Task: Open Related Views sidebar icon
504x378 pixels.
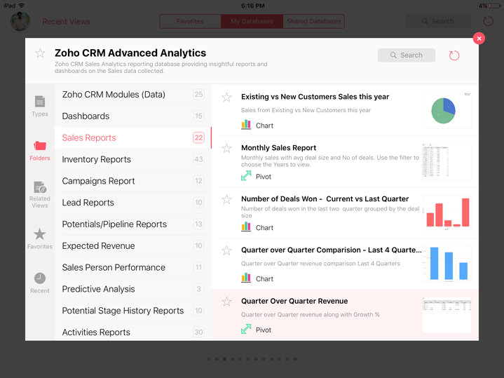Action: coord(40,195)
